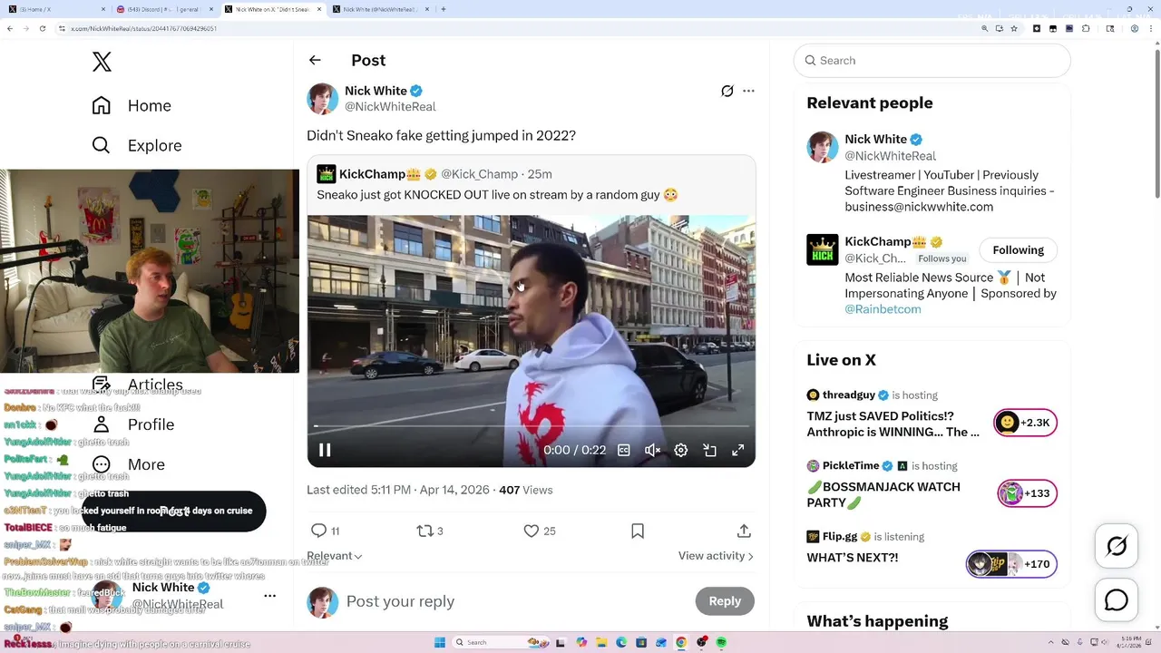1161x653 pixels.
Task: Open the @Rainbetcom link
Action: (x=883, y=309)
